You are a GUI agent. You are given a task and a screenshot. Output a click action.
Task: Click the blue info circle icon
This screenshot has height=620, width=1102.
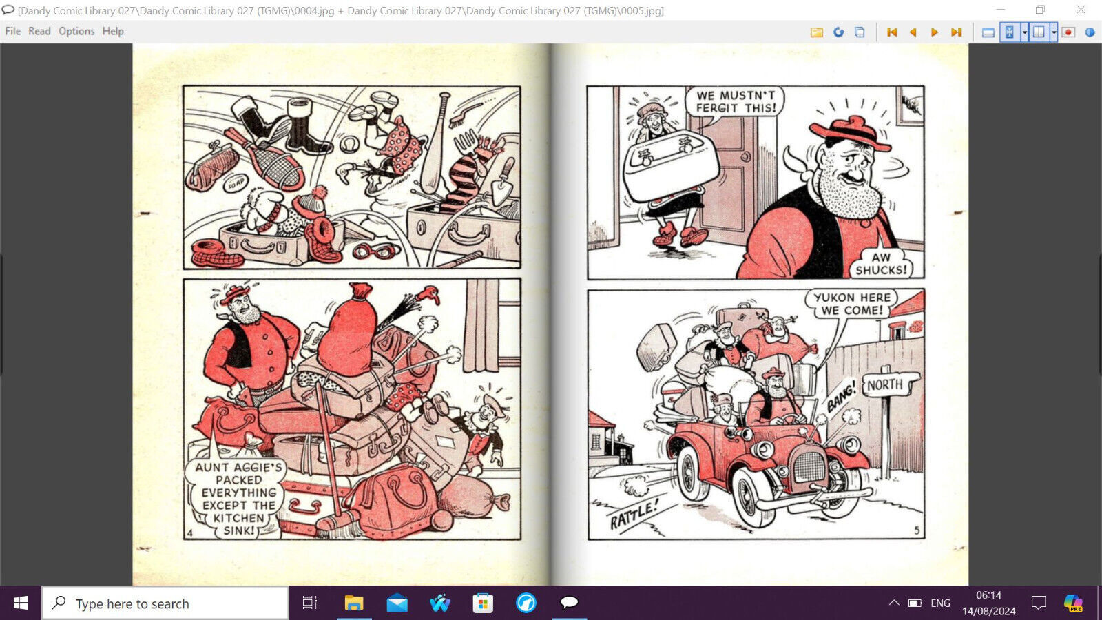point(1090,32)
